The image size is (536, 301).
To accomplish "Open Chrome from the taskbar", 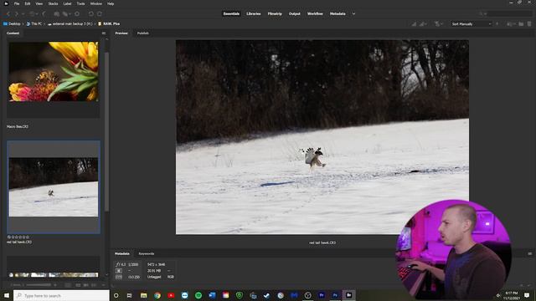I will (x=157, y=295).
